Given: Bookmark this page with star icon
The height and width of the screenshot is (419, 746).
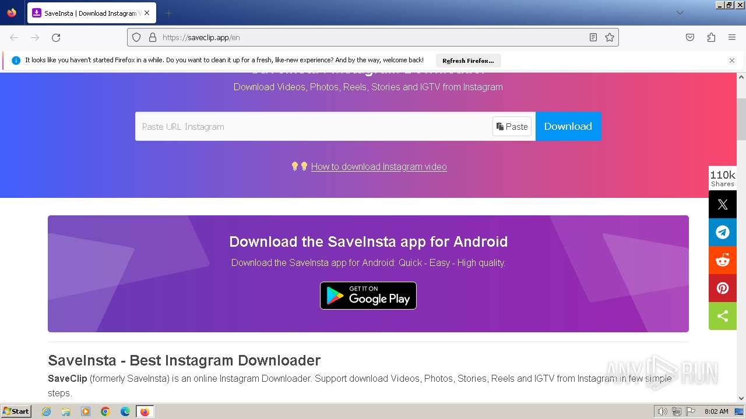Looking at the screenshot, I should pyautogui.click(x=610, y=37).
